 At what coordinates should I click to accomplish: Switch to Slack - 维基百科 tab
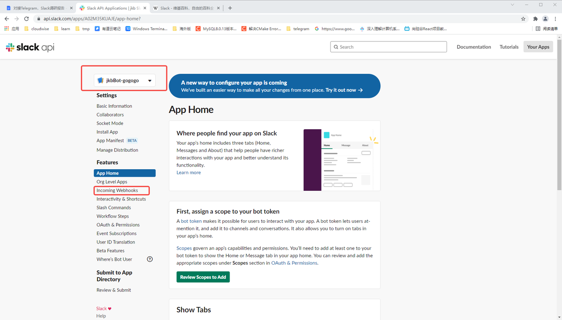click(x=186, y=8)
